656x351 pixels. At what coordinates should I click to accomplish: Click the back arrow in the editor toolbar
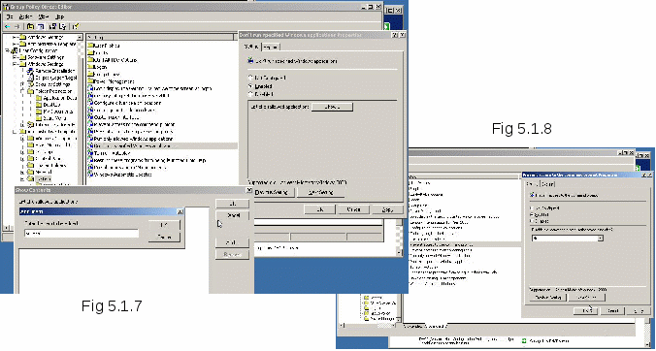click(7, 26)
